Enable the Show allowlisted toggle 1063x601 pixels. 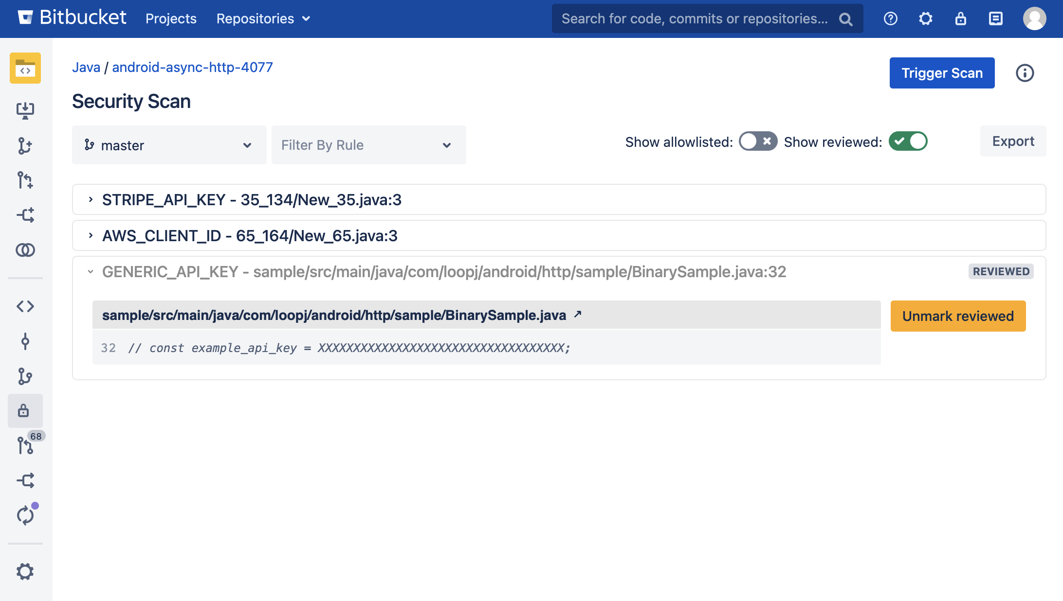[758, 141]
